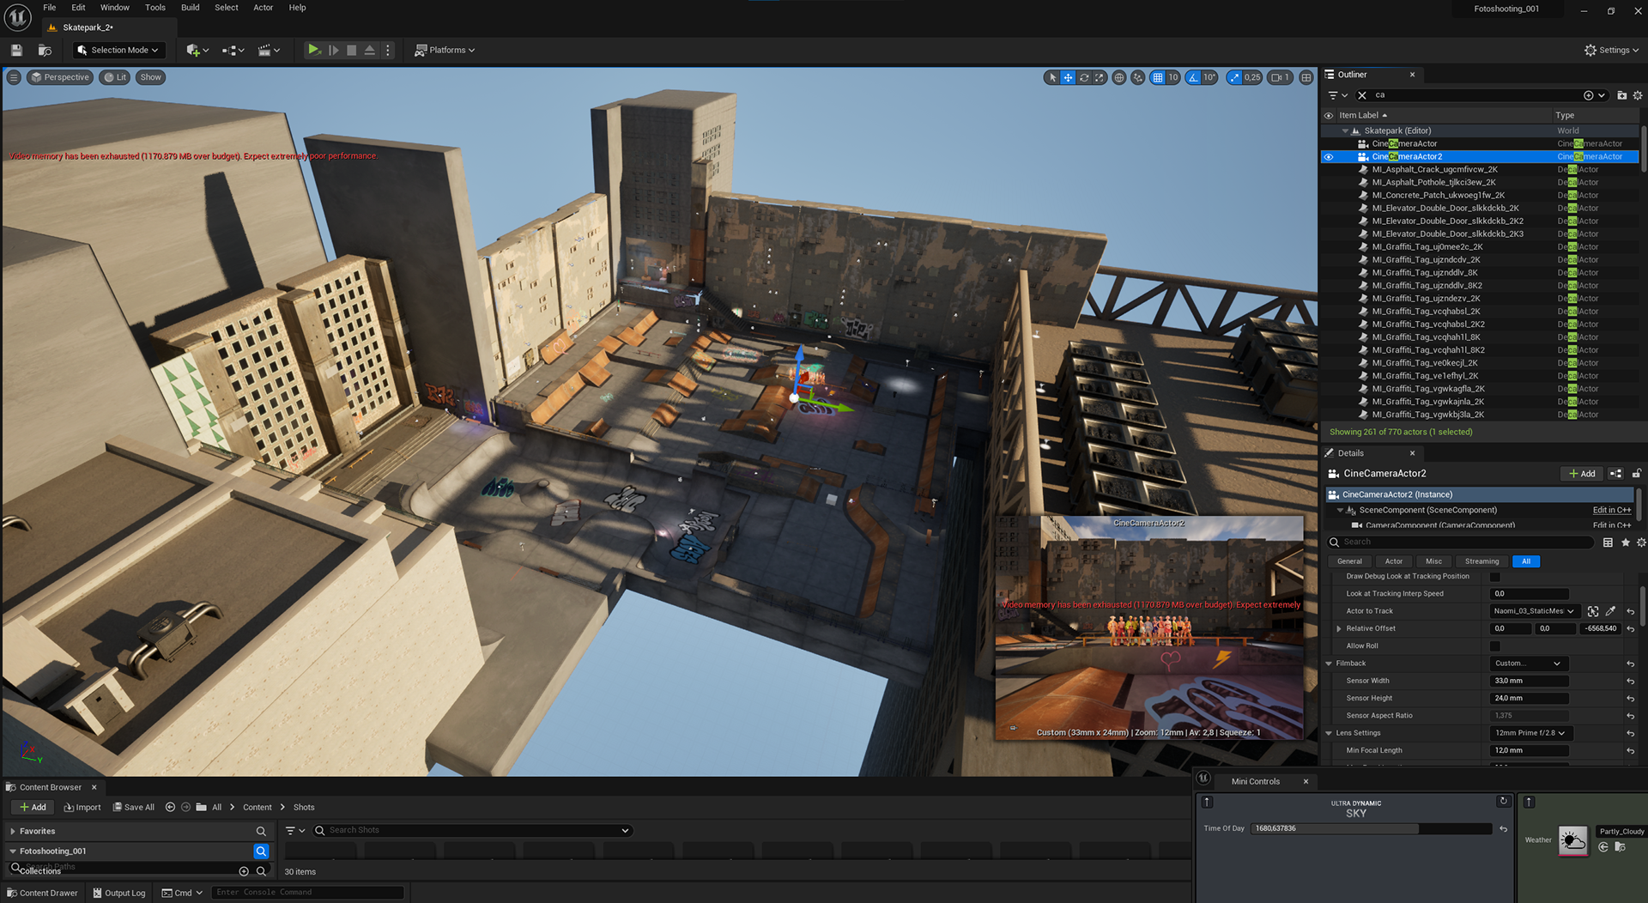1648x903 pixels.
Task: Choose the select objects cursor tool in viewport
Action: tap(1052, 77)
